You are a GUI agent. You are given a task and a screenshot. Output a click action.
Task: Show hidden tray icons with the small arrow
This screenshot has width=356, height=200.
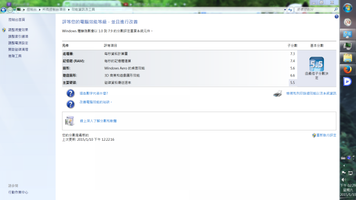(x=344, y=165)
